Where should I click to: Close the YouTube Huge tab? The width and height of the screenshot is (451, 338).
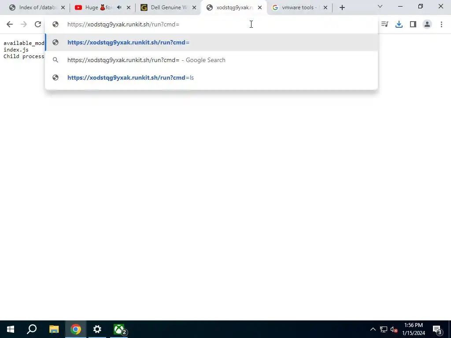[129, 8]
